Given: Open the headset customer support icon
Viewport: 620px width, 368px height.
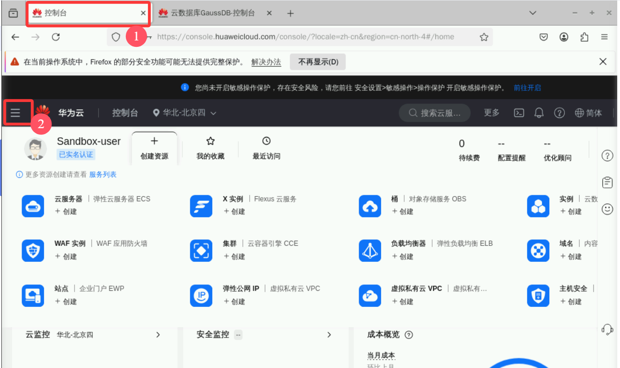Looking at the screenshot, I should coord(607,329).
